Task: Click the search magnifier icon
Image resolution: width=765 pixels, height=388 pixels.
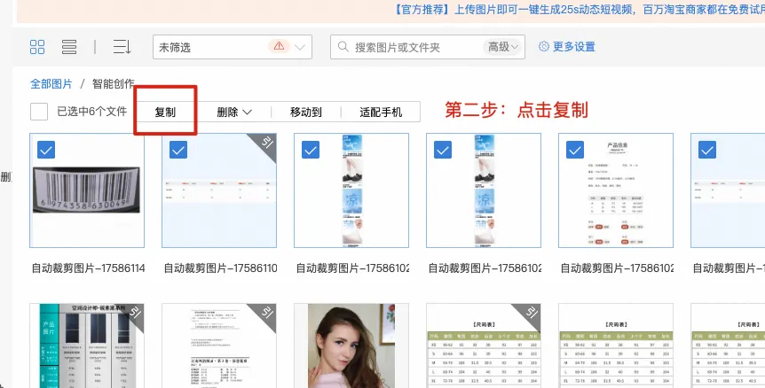Action: click(x=343, y=47)
